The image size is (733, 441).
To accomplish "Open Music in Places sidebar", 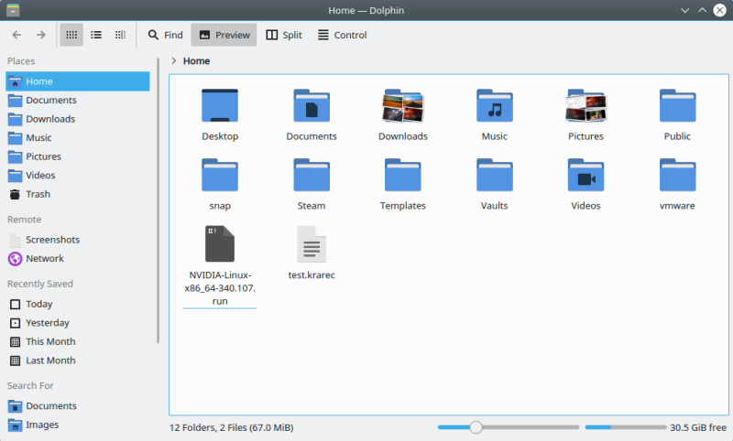I will coord(78,137).
